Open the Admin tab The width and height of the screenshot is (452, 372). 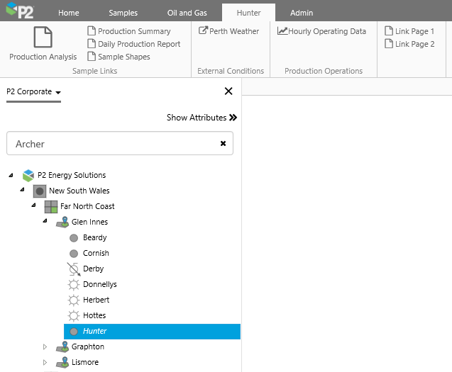coord(302,13)
